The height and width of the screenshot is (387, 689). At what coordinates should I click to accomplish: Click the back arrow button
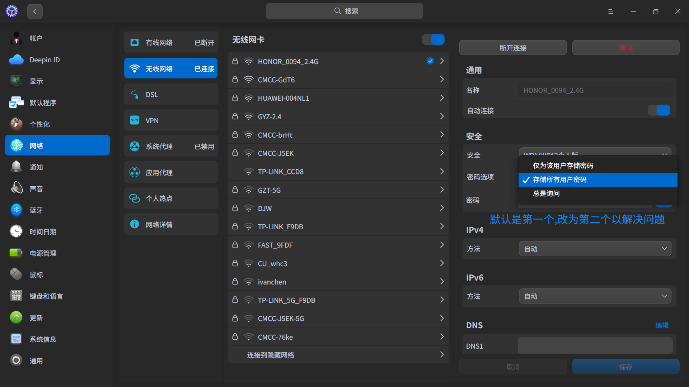pos(35,11)
